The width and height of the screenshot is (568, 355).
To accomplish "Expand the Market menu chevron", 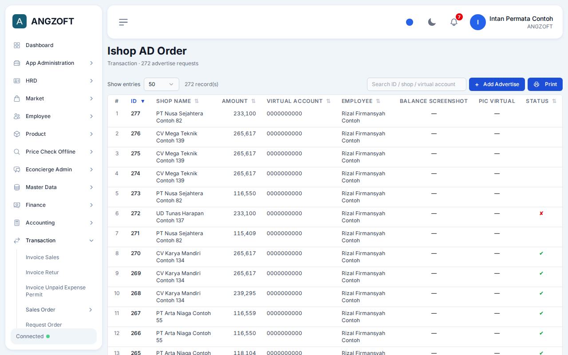I will tap(91, 99).
